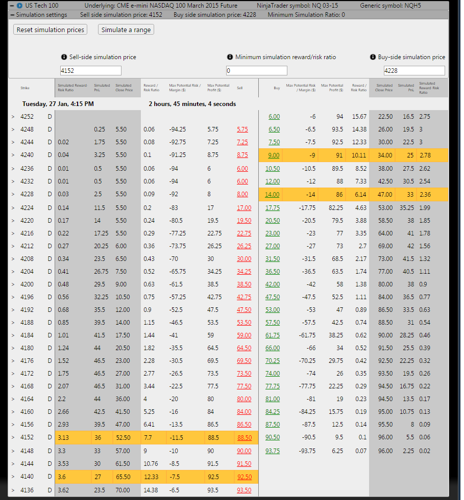The height and width of the screenshot is (500, 464).
Task: Click info icon beside Buy-side simulation price
Action: click(x=373, y=57)
